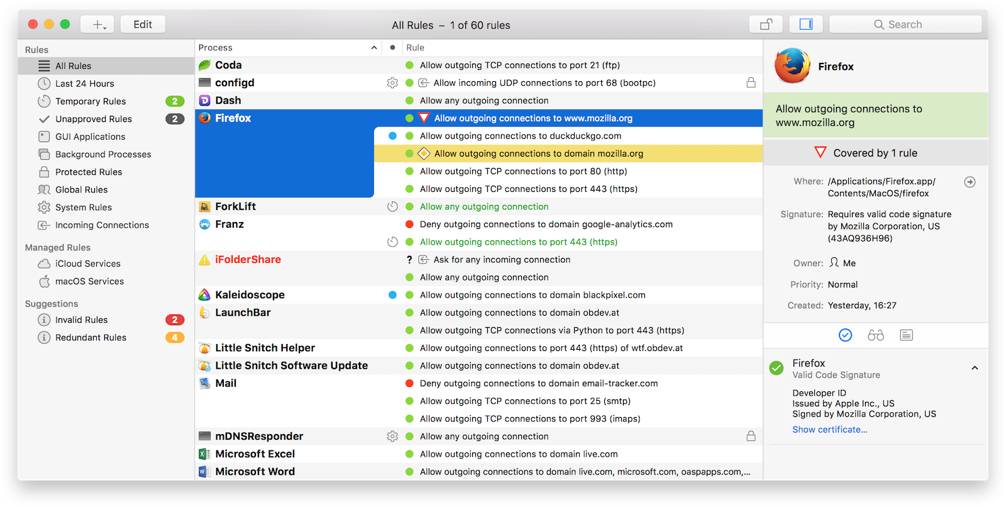
Task: Click the iFolderShare warning icon
Action: pos(204,260)
